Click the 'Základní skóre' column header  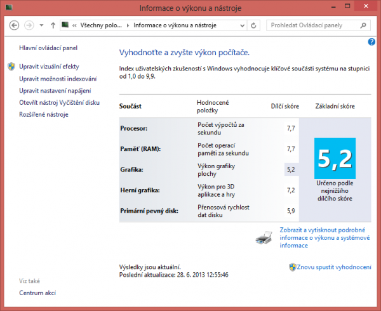coord(335,107)
